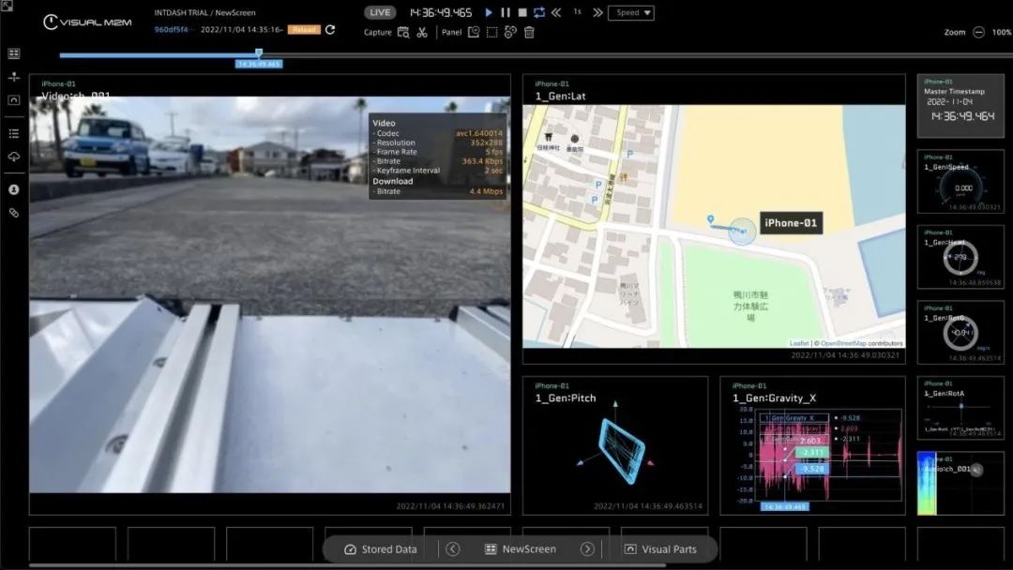Image resolution: width=1013 pixels, height=570 pixels.
Task: Open the capture calendar search icon
Action: coord(402,32)
